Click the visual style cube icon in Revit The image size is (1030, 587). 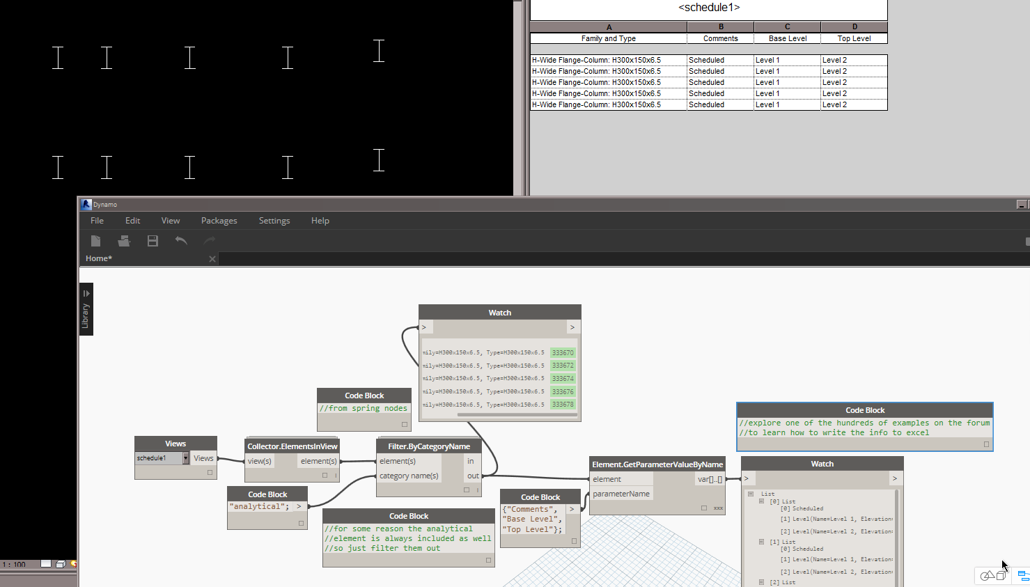61,564
